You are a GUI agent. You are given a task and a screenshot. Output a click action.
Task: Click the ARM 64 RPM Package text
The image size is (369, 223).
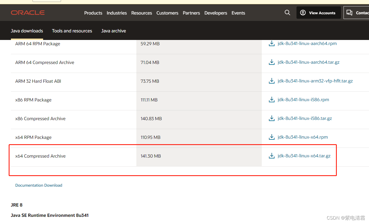coord(38,44)
